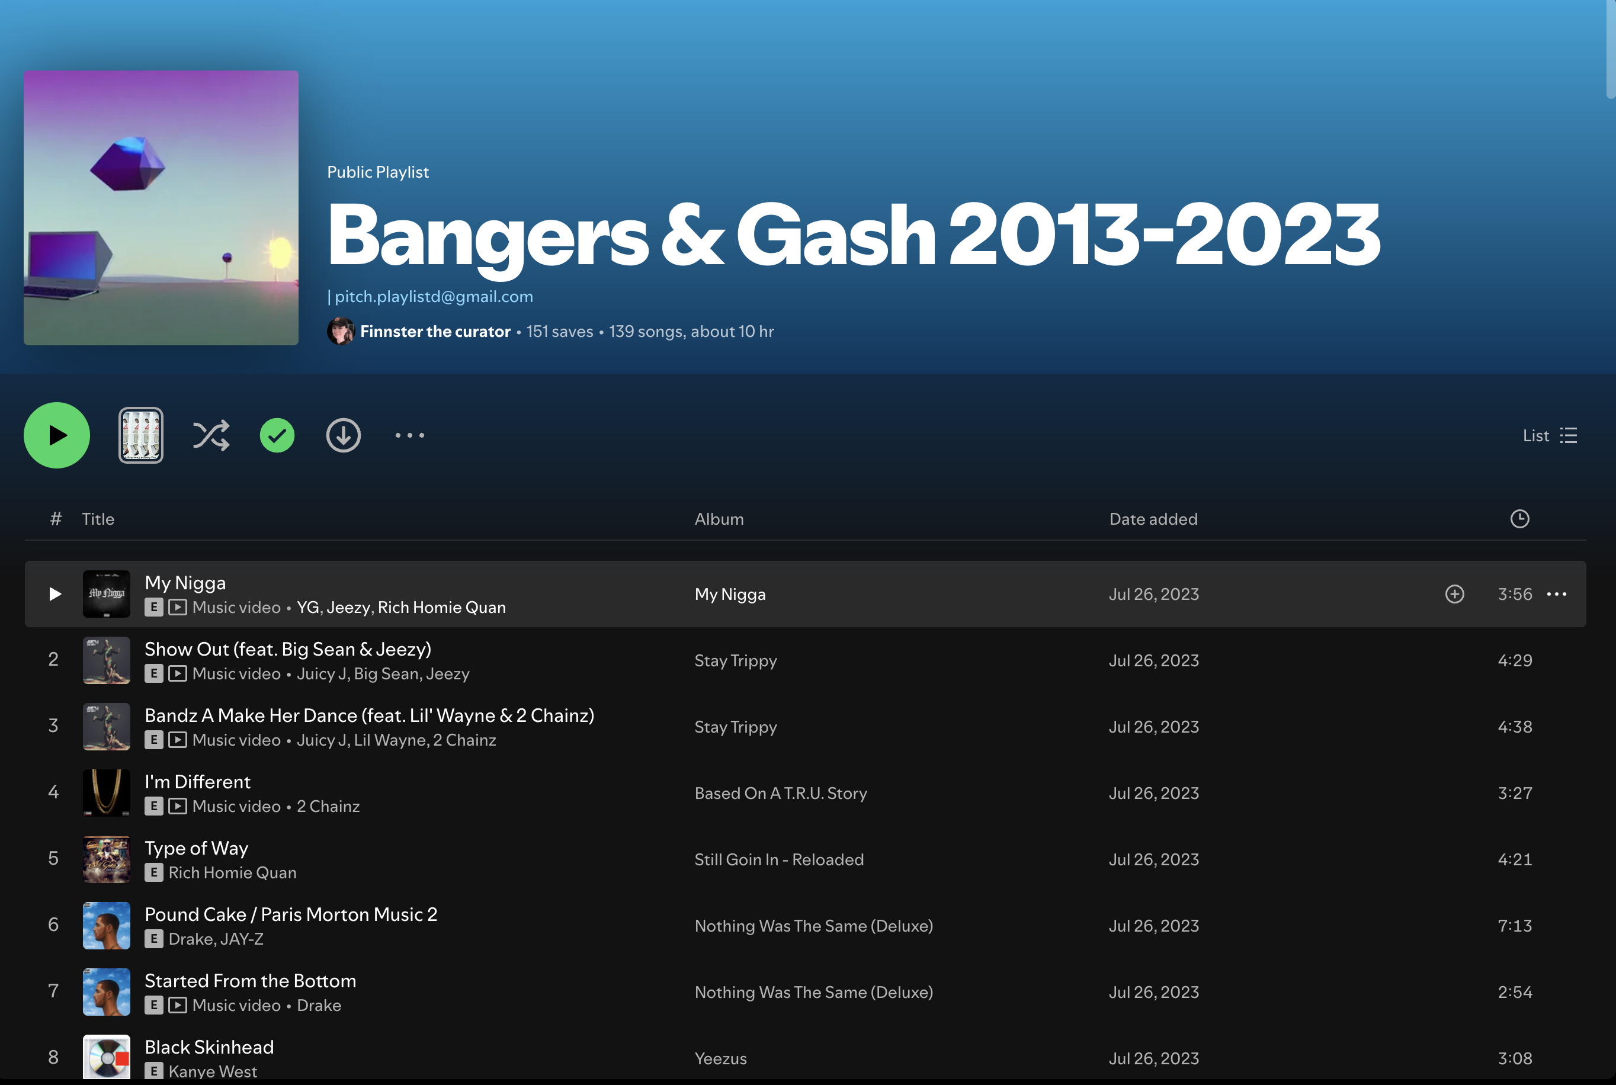
Task: Sort by the clock duration icon
Action: [x=1519, y=519]
